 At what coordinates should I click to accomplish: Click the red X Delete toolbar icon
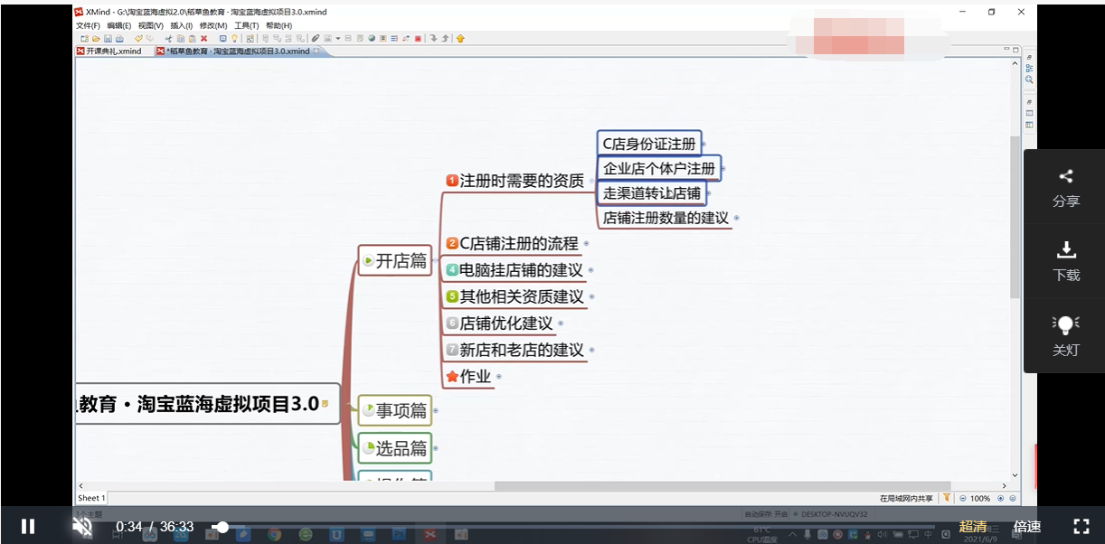[x=203, y=39]
